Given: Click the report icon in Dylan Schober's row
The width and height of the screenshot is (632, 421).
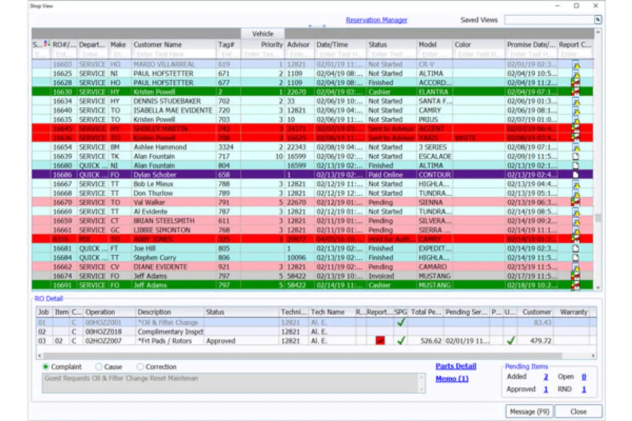Looking at the screenshot, I should 576,175.
